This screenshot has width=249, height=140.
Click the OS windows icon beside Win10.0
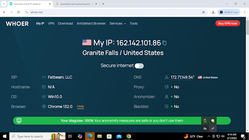point(44,97)
